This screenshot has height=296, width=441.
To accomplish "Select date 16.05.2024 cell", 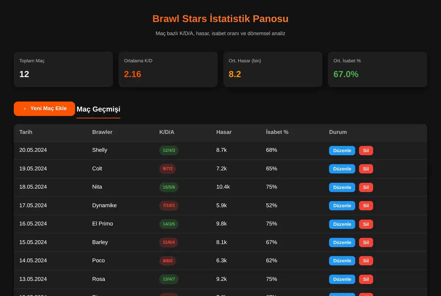I will tap(33, 224).
